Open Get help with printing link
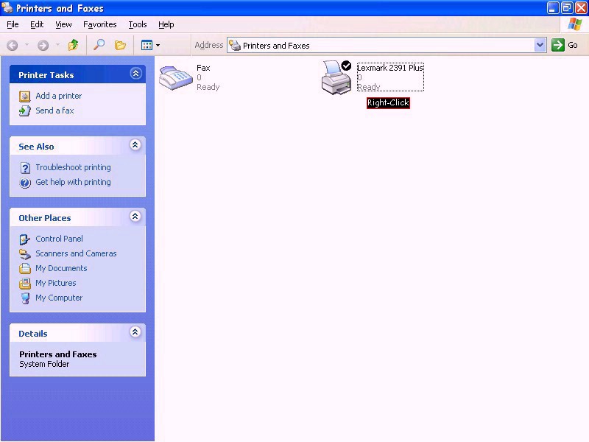 tap(73, 182)
